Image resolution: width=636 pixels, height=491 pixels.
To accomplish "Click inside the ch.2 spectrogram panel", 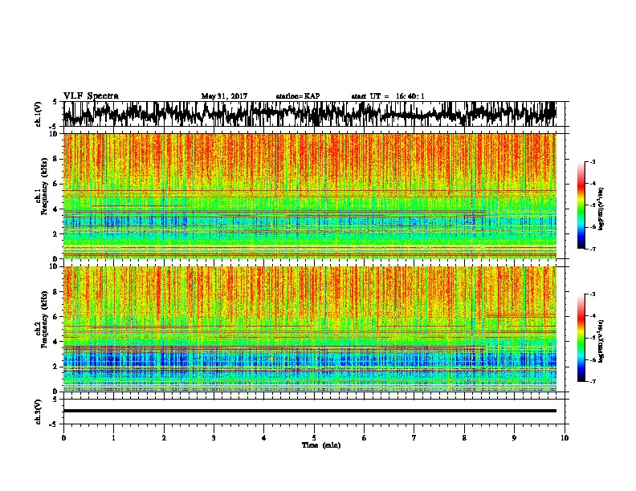I will (310, 329).
